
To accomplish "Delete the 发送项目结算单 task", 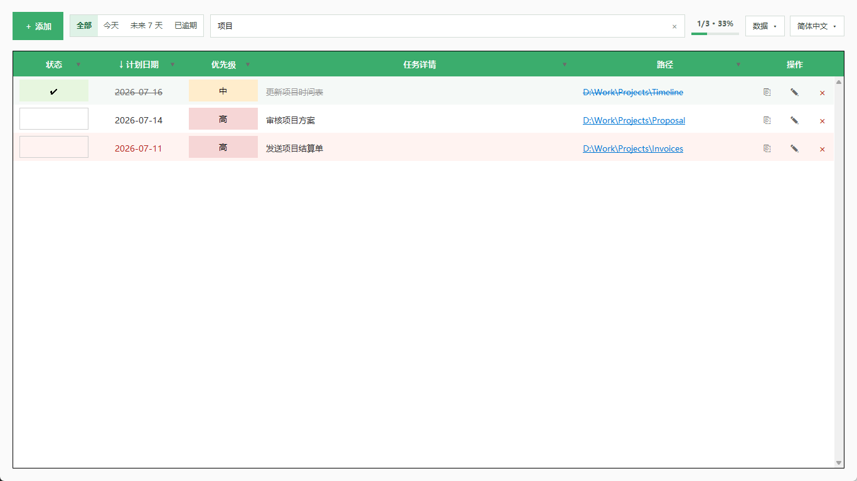I will pyautogui.click(x=822, y=149).
